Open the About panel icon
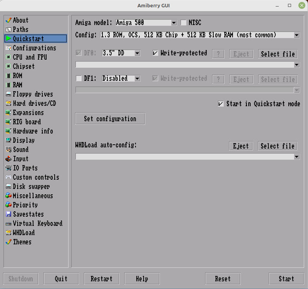 8,20
